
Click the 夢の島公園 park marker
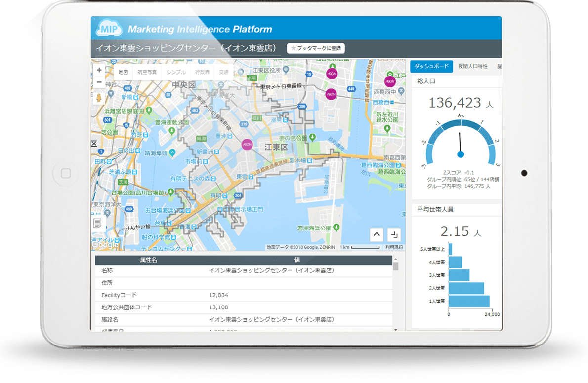[312, 137]
